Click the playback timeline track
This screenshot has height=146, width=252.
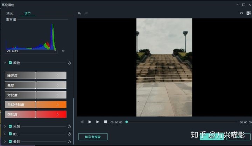(x=182, y=122)
